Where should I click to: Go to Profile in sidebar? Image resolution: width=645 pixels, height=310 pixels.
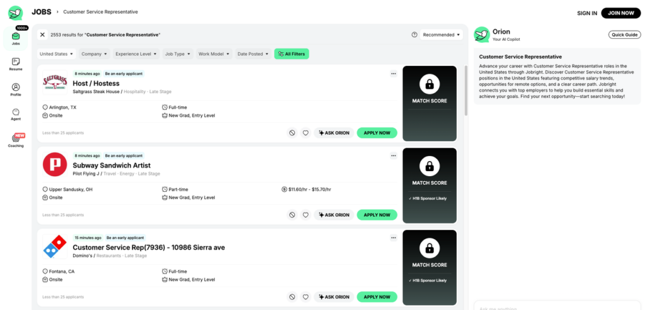16,89
